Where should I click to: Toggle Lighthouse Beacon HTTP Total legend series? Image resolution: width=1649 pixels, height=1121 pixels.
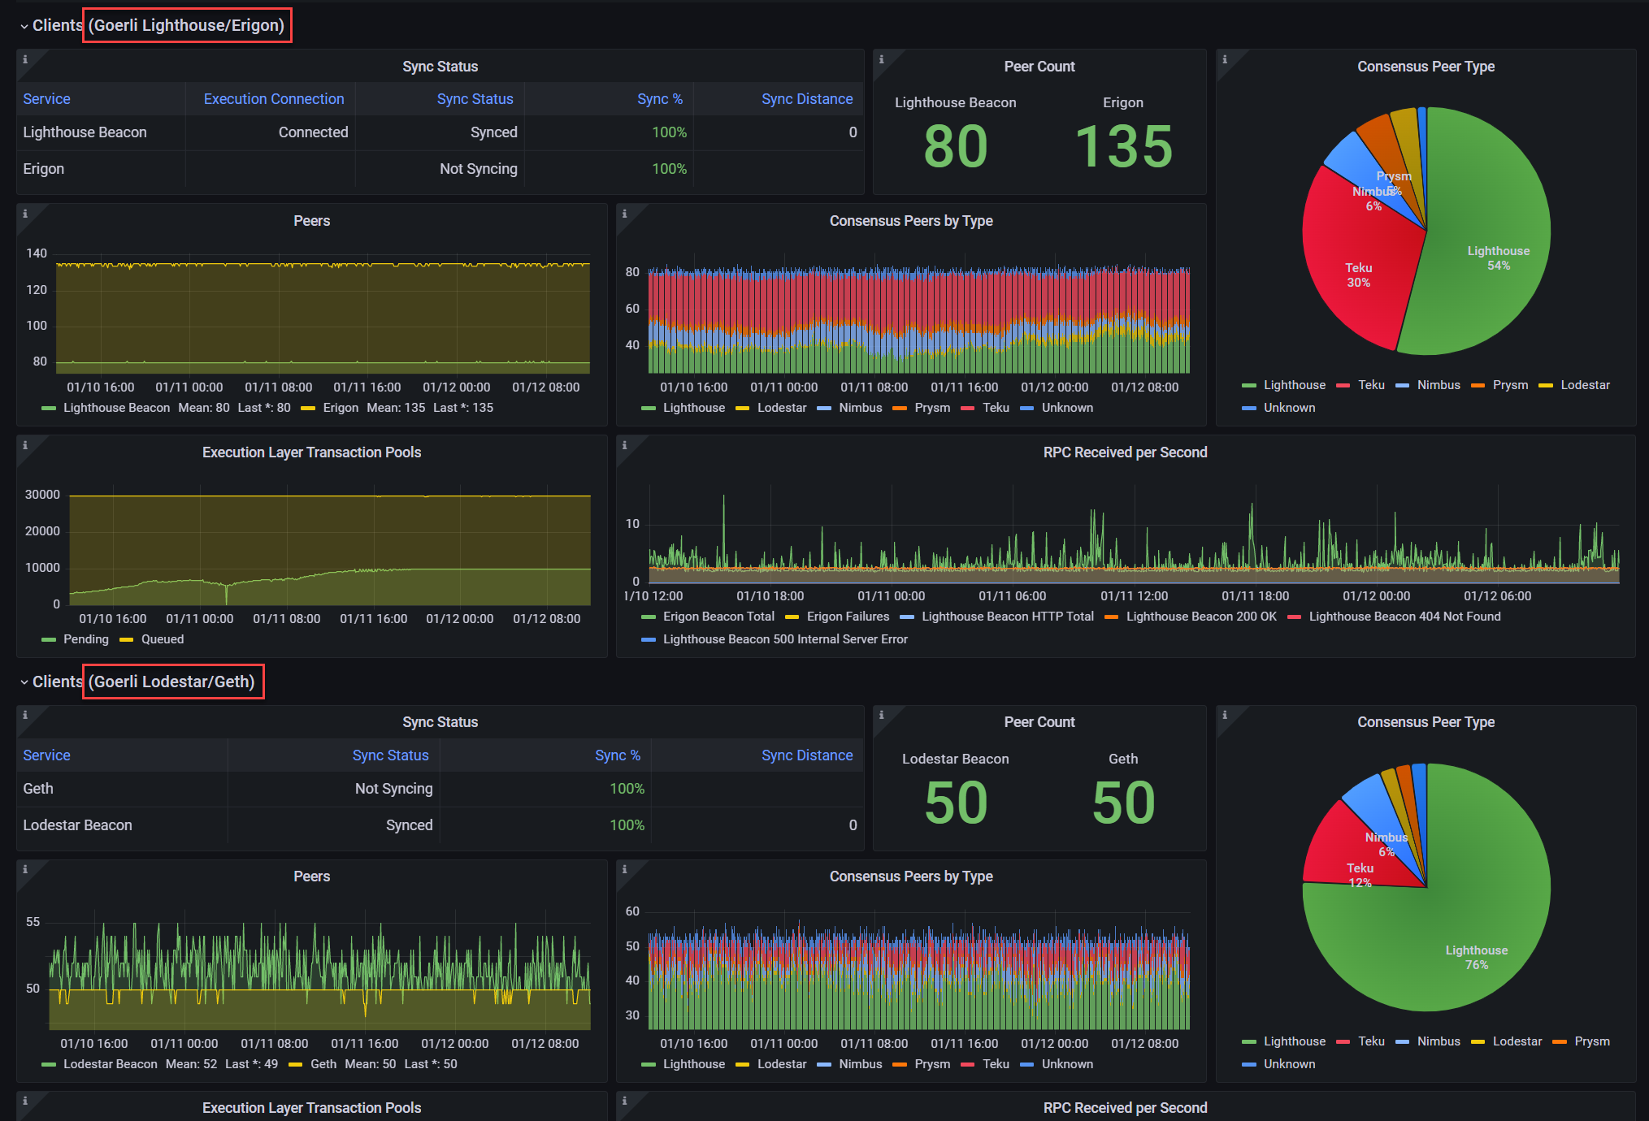tap(1008, 617)
